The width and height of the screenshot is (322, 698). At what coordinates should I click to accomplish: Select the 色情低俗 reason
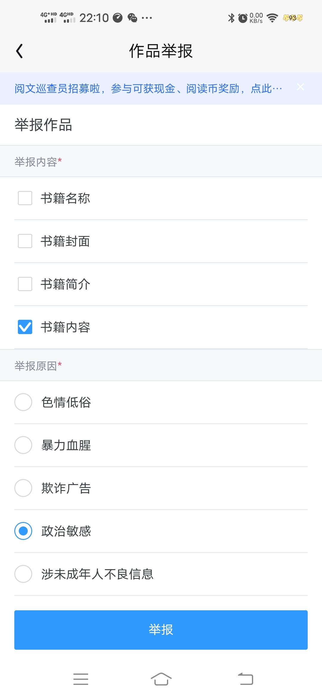click(x=23, y=402)
